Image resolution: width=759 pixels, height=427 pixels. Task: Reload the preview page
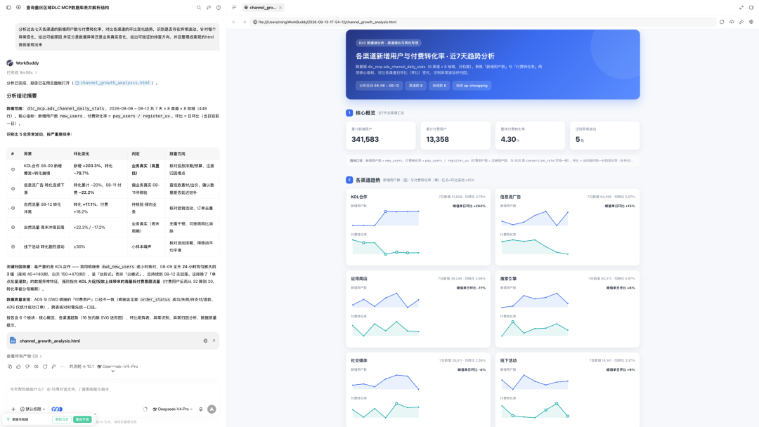click(722, 22)
